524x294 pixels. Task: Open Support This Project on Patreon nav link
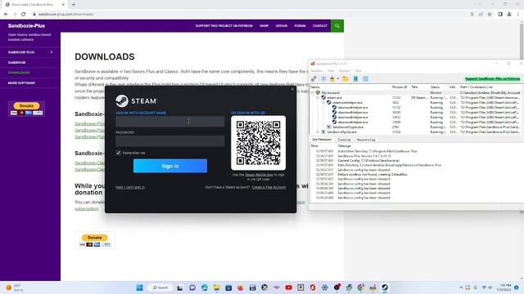point(224,25)
